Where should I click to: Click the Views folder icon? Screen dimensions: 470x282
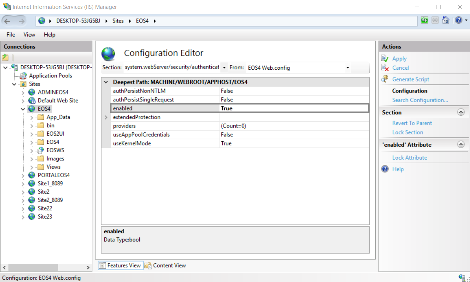click(41, 167)
